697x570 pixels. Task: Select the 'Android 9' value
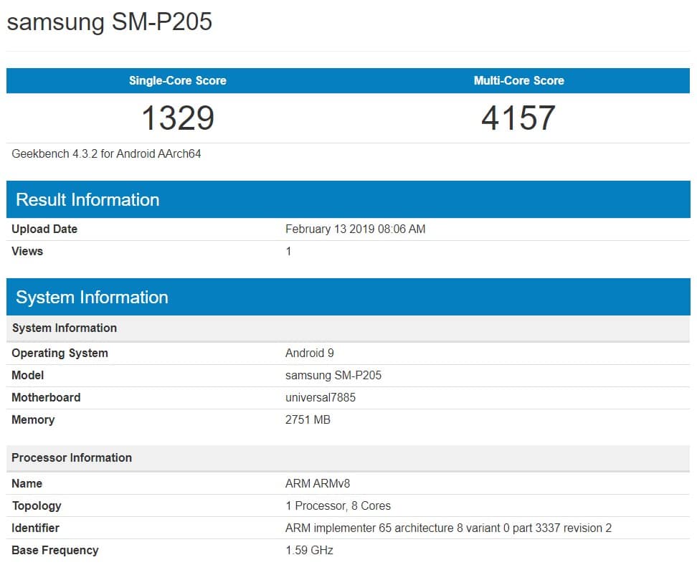309,353
